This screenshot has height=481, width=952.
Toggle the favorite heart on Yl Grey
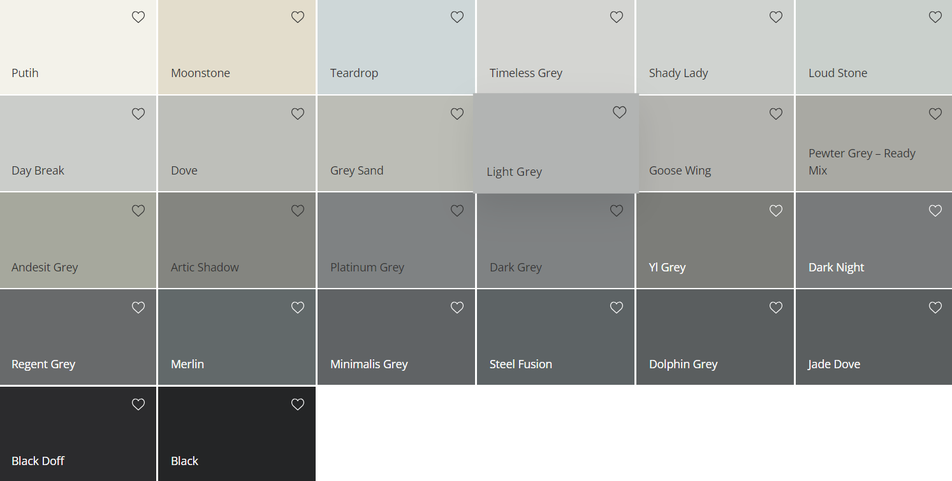(776, 211)
